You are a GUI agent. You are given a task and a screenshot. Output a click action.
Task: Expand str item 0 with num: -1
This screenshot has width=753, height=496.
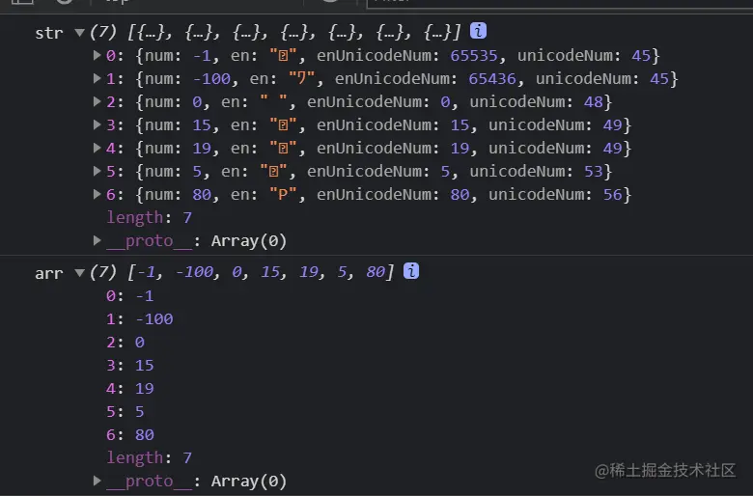[97, 55]
